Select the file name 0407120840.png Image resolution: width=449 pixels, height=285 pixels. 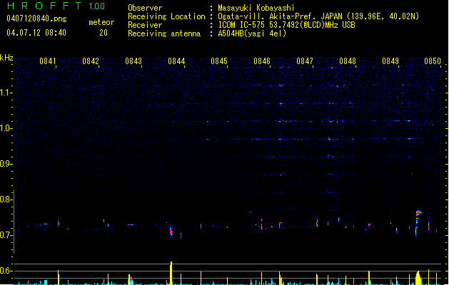[36, 19]
